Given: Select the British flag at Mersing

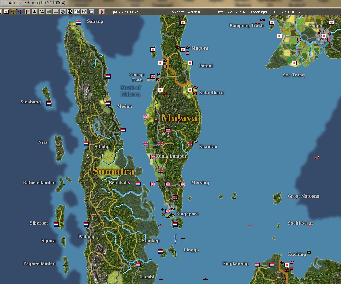Looking at the screenshot, I should 183,184.
